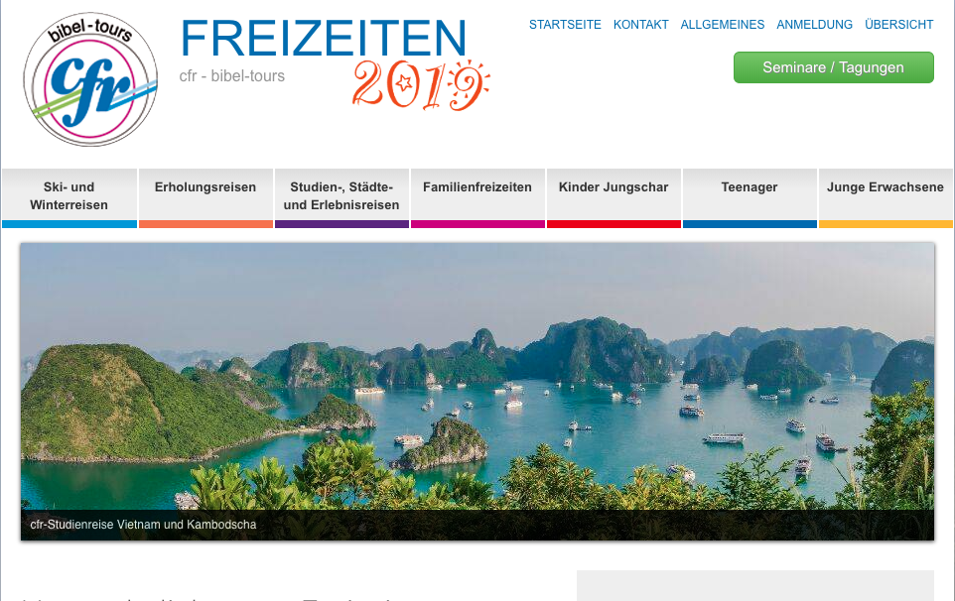
Task: Click the gray sidebar box below the banner
Action: (x=755, y=586)
